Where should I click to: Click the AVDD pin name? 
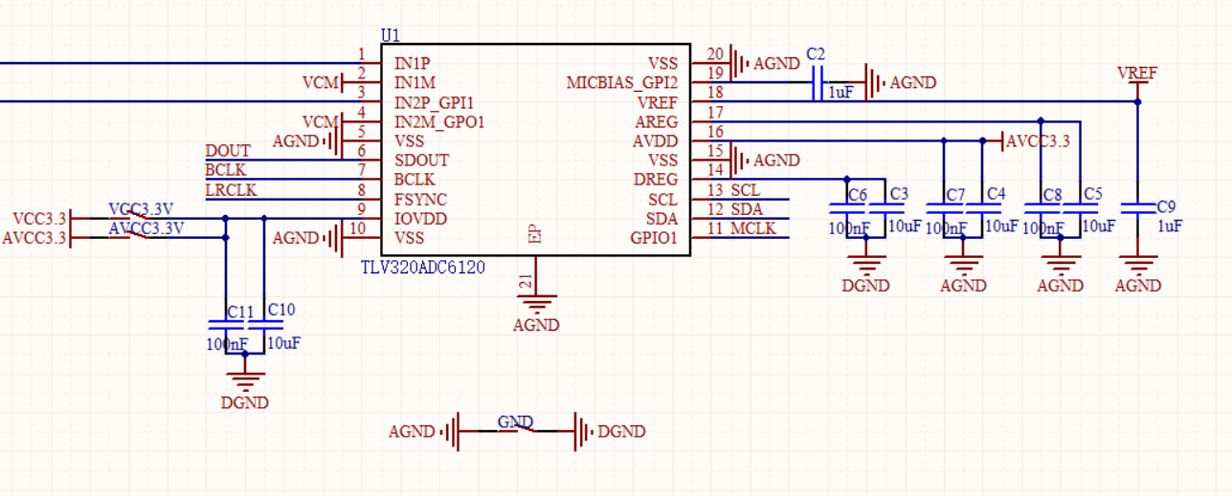(657, 141)
